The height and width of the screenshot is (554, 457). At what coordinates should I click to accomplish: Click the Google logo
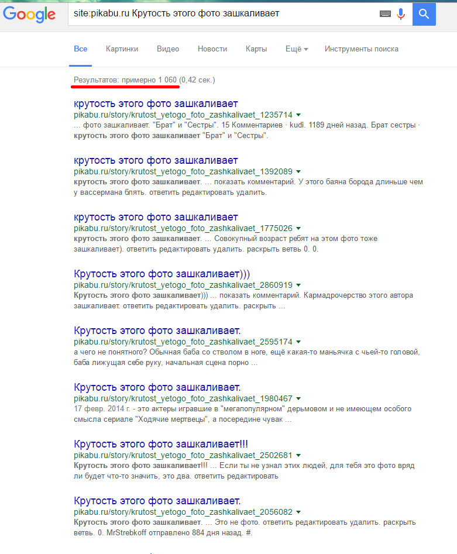tap(29, 15)
